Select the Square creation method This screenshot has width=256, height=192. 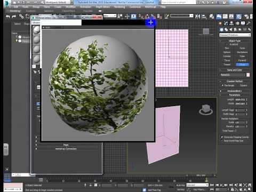243,85
